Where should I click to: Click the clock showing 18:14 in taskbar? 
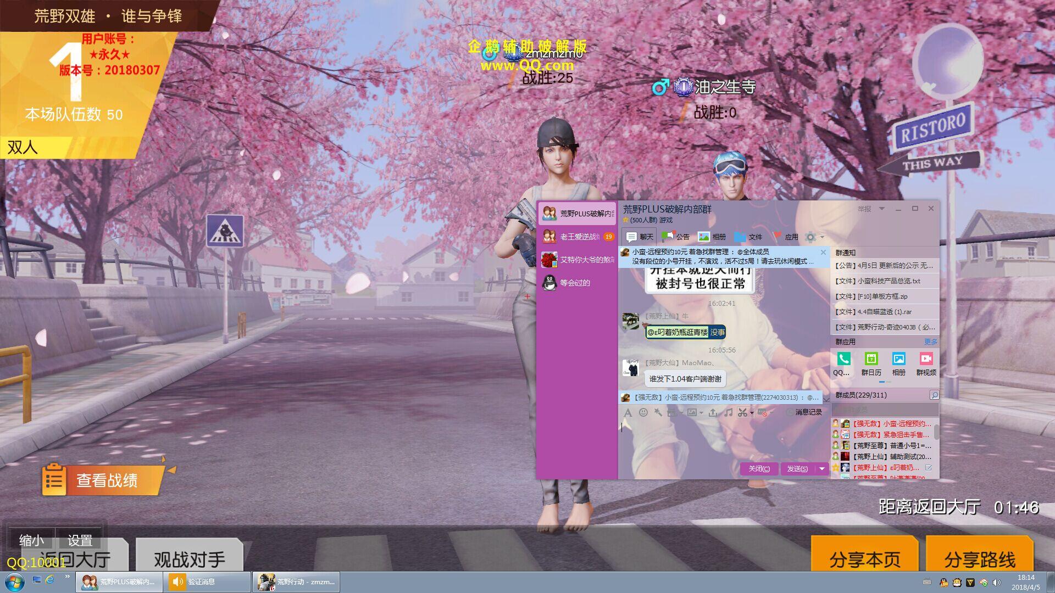coord(1025,582)
